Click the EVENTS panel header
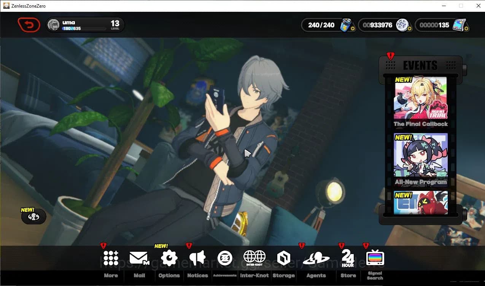This screenshot has height=286, width=485. pyautogui.click(x=420, y=65)
